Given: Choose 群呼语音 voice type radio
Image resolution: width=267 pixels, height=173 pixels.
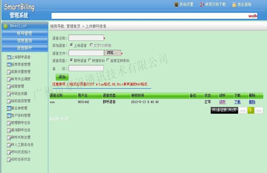Looking at the screenshot, I should tap(71, 60).
